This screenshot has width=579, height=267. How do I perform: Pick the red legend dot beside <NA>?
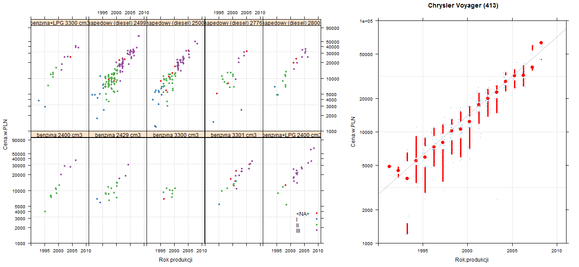pos(316,214)
